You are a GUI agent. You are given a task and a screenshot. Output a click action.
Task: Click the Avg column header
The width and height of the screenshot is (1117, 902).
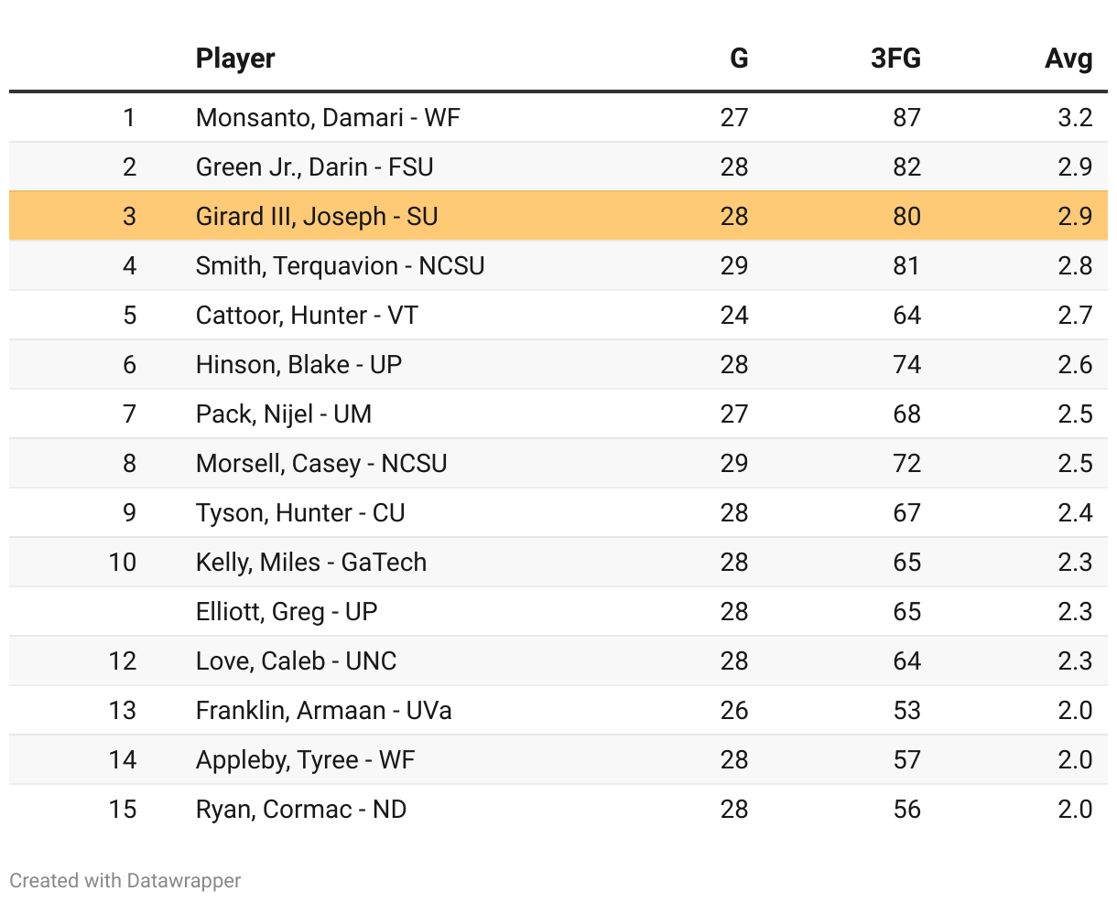[1068, 59]
